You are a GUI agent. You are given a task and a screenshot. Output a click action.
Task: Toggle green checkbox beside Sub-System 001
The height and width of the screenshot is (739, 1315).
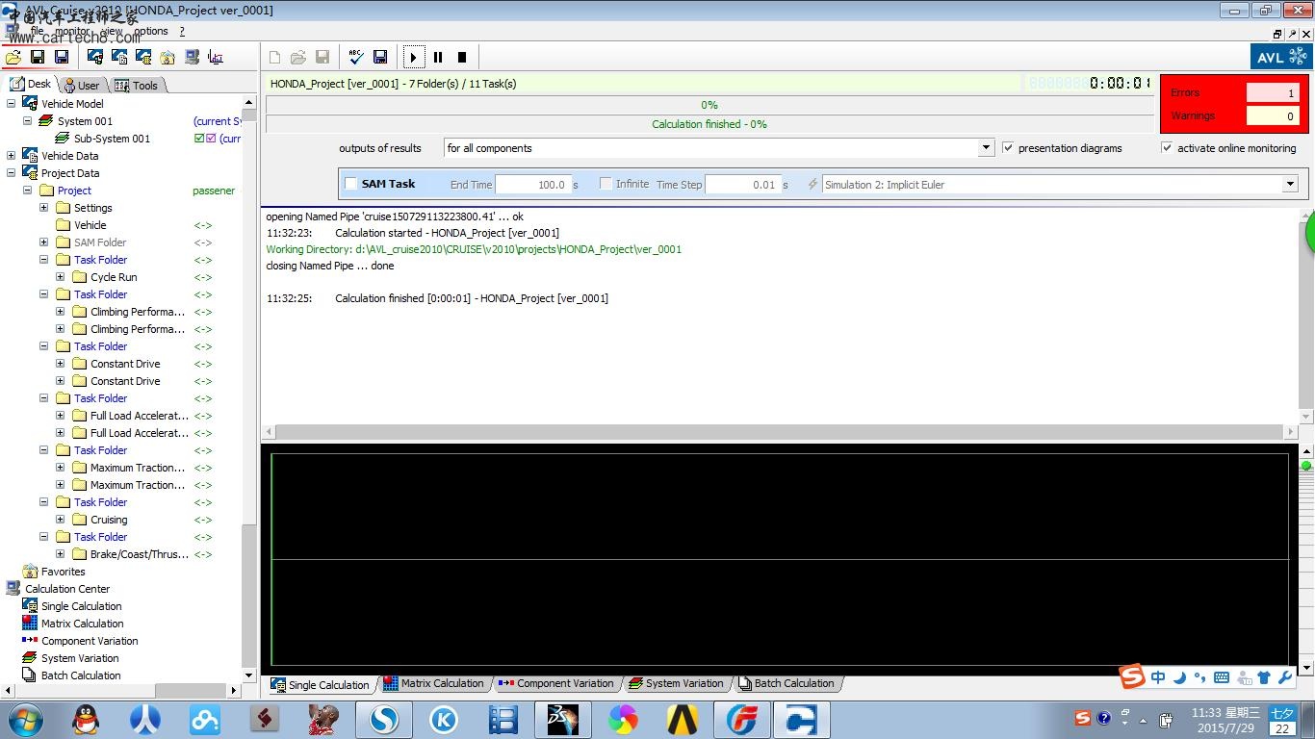pyautogui.click(x=199, y=139)
